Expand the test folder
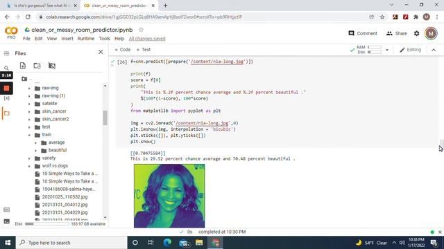The width and height of the screenshot is (444, 249). (29, 127)
